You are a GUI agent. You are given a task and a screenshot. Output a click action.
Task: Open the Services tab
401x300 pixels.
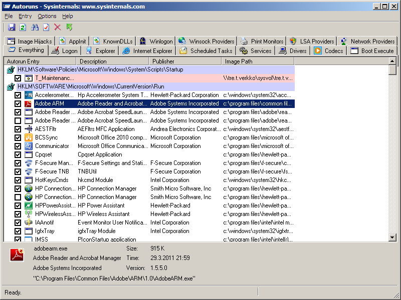[x=256, y=51]
